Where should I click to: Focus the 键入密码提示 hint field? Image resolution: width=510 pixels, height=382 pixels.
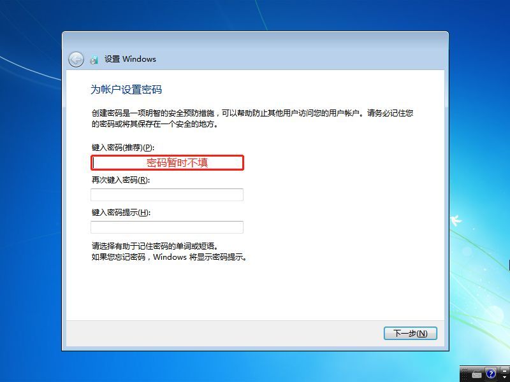(x=167, y=227)
